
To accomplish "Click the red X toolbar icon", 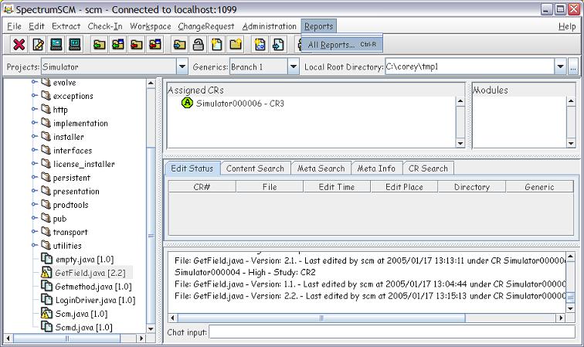I will click(x=19, y=45).
